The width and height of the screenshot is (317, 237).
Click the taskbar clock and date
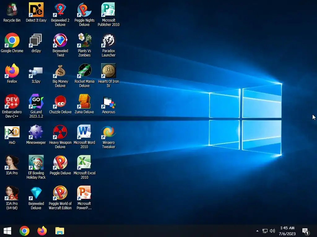(287, 231)
